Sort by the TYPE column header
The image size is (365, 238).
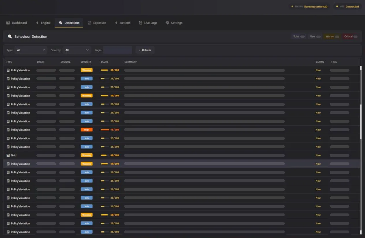point(9,62)
